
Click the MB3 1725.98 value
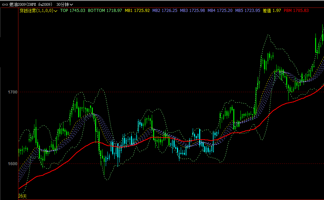pos(192,11)
